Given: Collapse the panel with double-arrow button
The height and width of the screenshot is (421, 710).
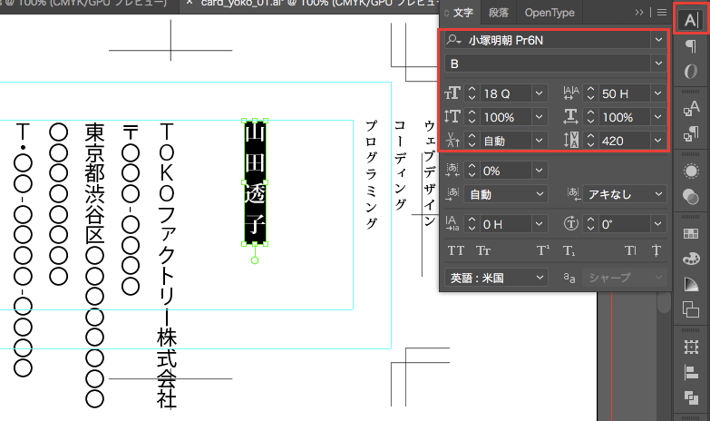Looking at the screenshot, I should [639, 13].
